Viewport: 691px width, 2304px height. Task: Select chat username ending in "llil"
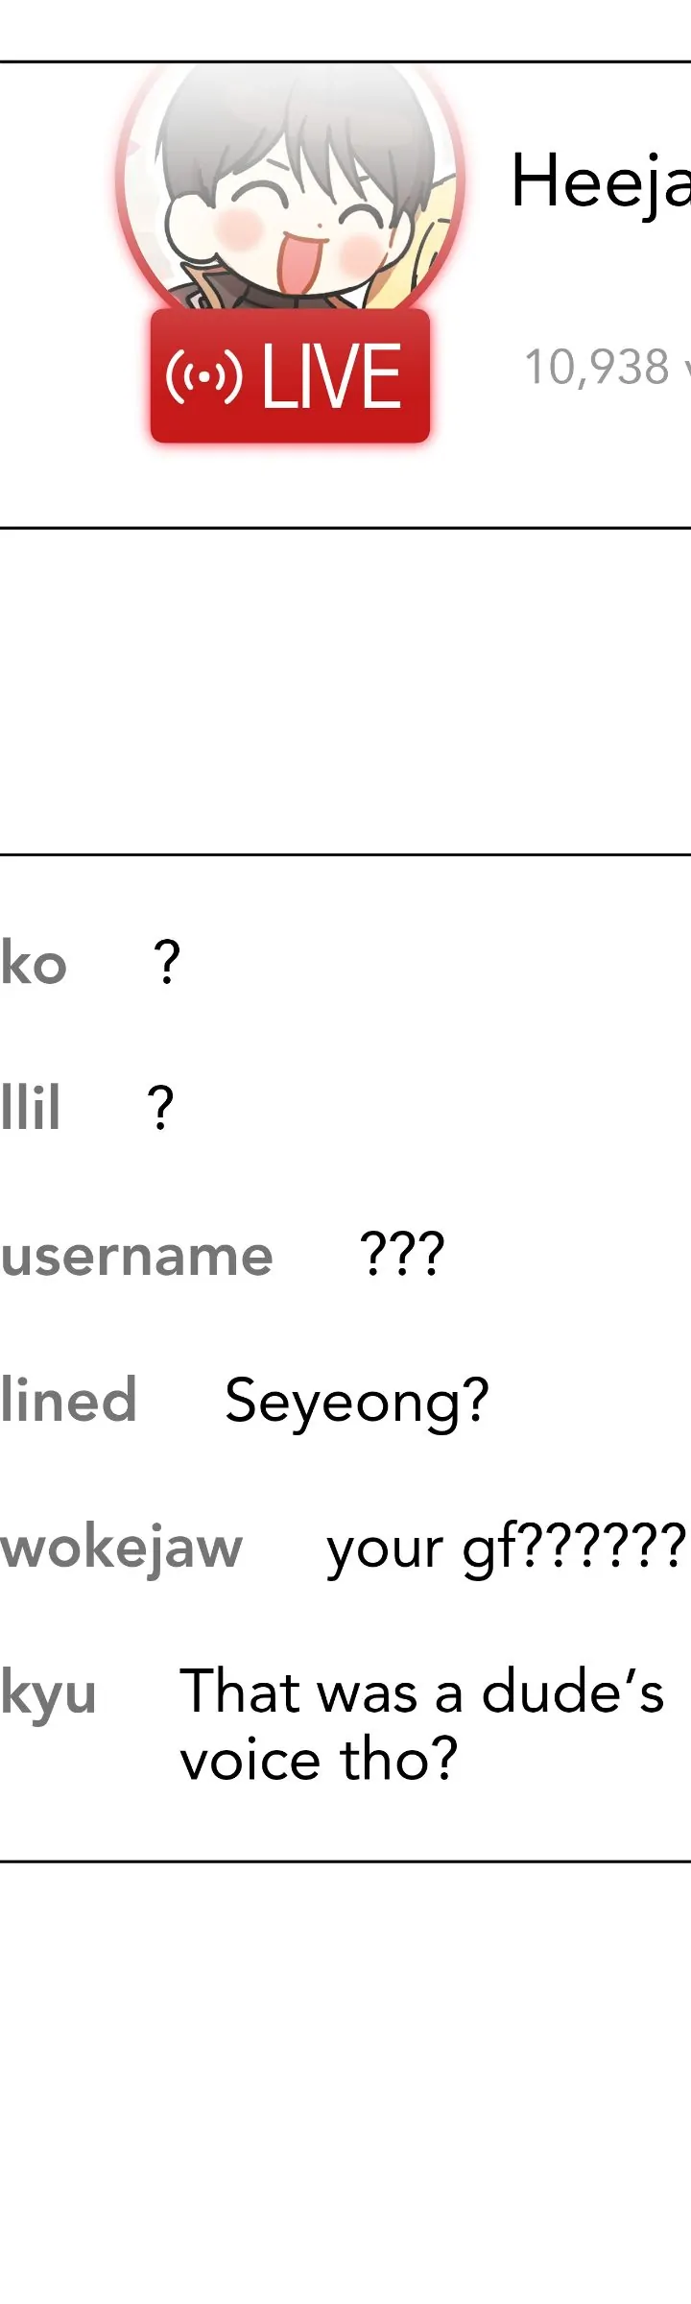coord(31,1108)
